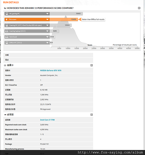The image size is (145, 155).
Task: Expand the Notebook dropdown arrow
Action: [47, 37]
